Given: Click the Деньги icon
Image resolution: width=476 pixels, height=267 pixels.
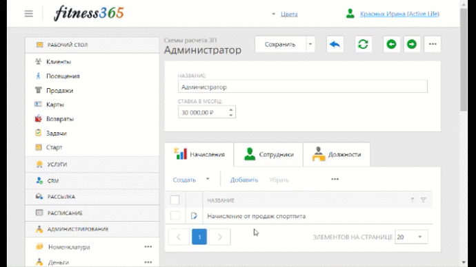Looking at the screenshot, I should coord(39,262).
